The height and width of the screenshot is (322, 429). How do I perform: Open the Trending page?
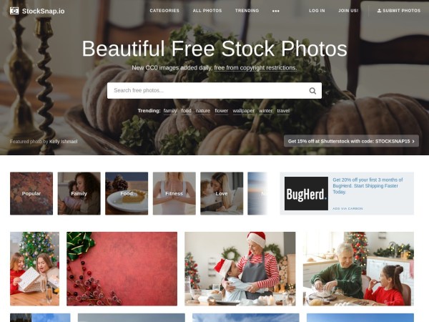coord(247,11)
